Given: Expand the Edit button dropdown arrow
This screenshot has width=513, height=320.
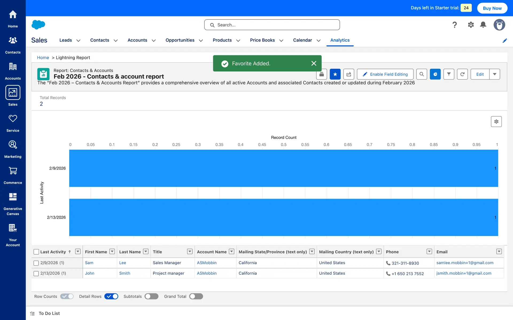Looking at the screenshot, I should coord(495,74).
